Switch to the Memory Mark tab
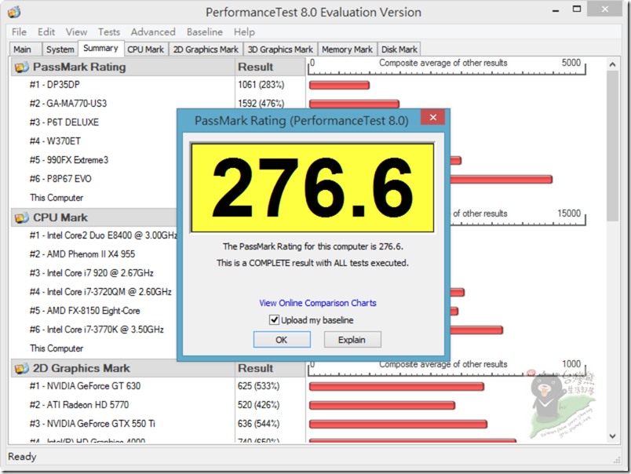 click(348, 49)
